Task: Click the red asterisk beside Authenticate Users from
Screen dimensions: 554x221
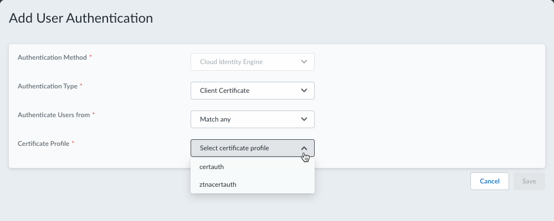Action: (94, 114)
